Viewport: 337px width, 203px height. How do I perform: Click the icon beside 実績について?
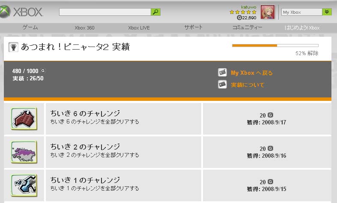(x=222, y=84)
